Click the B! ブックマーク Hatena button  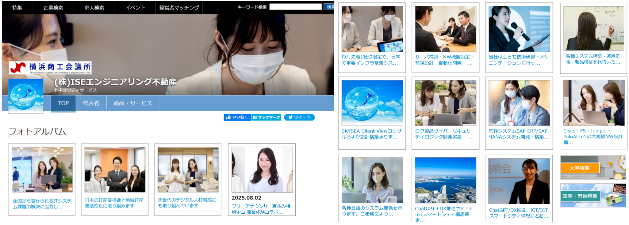pyautogui.click(x=266, y=117)
